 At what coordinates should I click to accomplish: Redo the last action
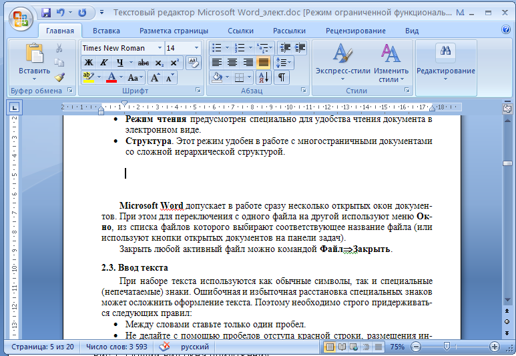pyautogui.click(x=82, y=13)
